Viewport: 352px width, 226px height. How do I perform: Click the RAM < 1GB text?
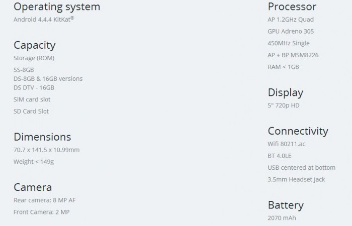point(284,67)
